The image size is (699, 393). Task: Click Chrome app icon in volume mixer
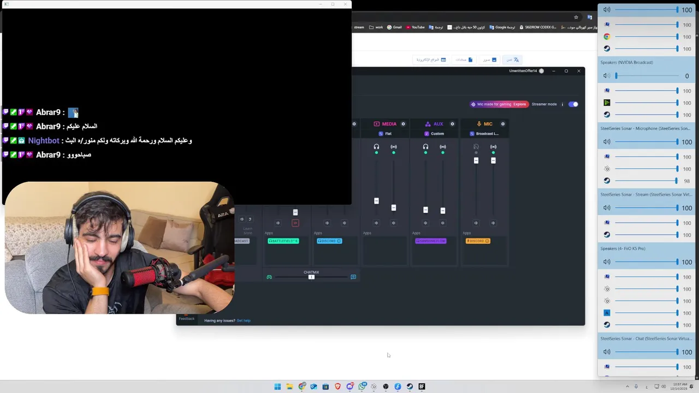607,37
